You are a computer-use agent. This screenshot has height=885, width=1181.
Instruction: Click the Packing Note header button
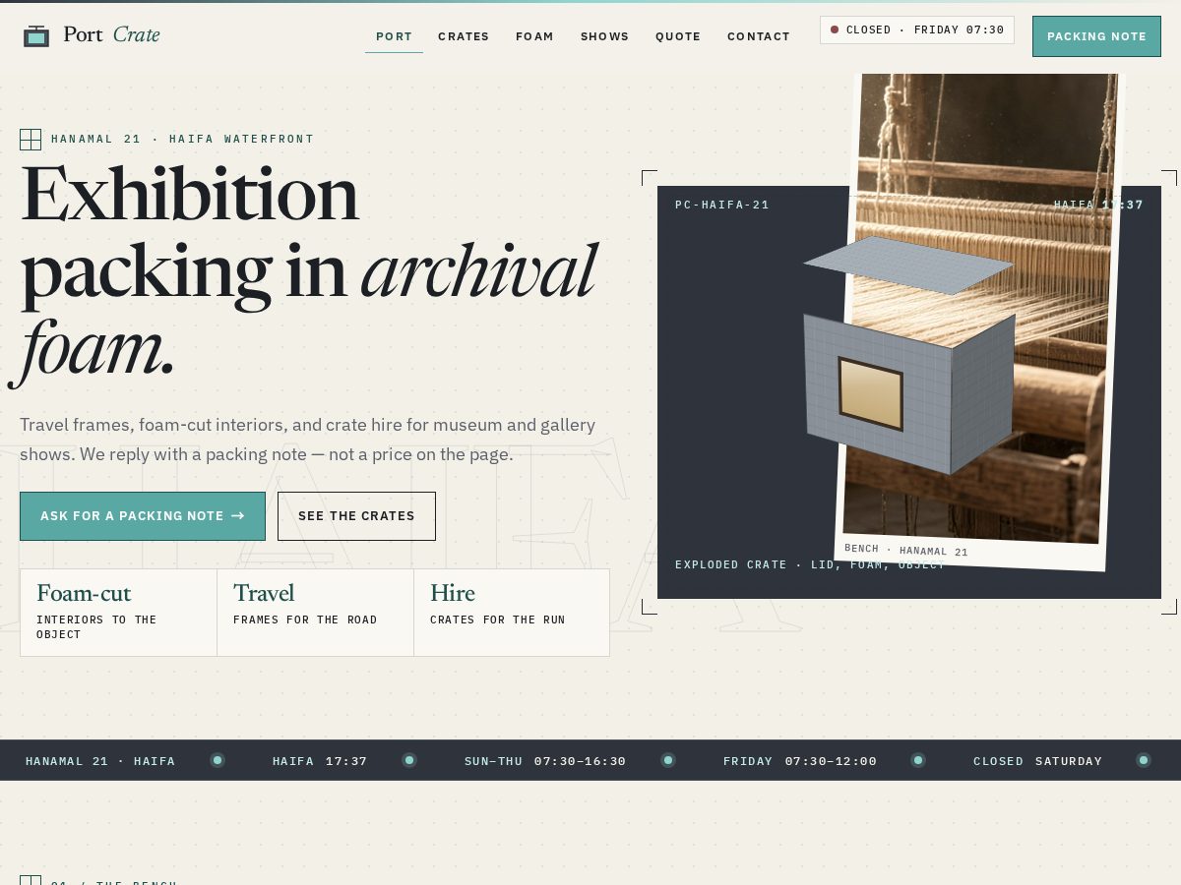(1096, 36)
